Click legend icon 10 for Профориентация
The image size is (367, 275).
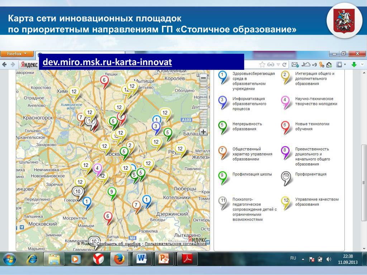tap(286, 178)
